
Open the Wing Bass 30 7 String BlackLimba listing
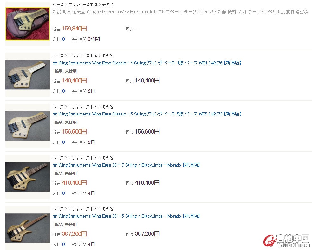[129, 165]
